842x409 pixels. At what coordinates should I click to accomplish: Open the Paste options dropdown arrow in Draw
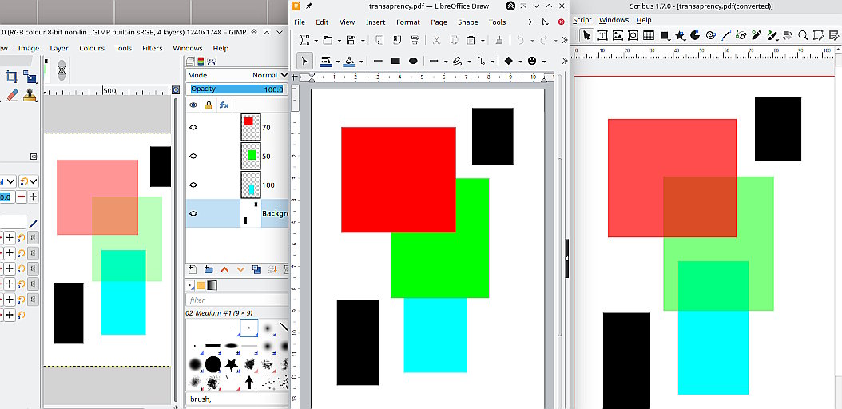click(x=483, y=40)
